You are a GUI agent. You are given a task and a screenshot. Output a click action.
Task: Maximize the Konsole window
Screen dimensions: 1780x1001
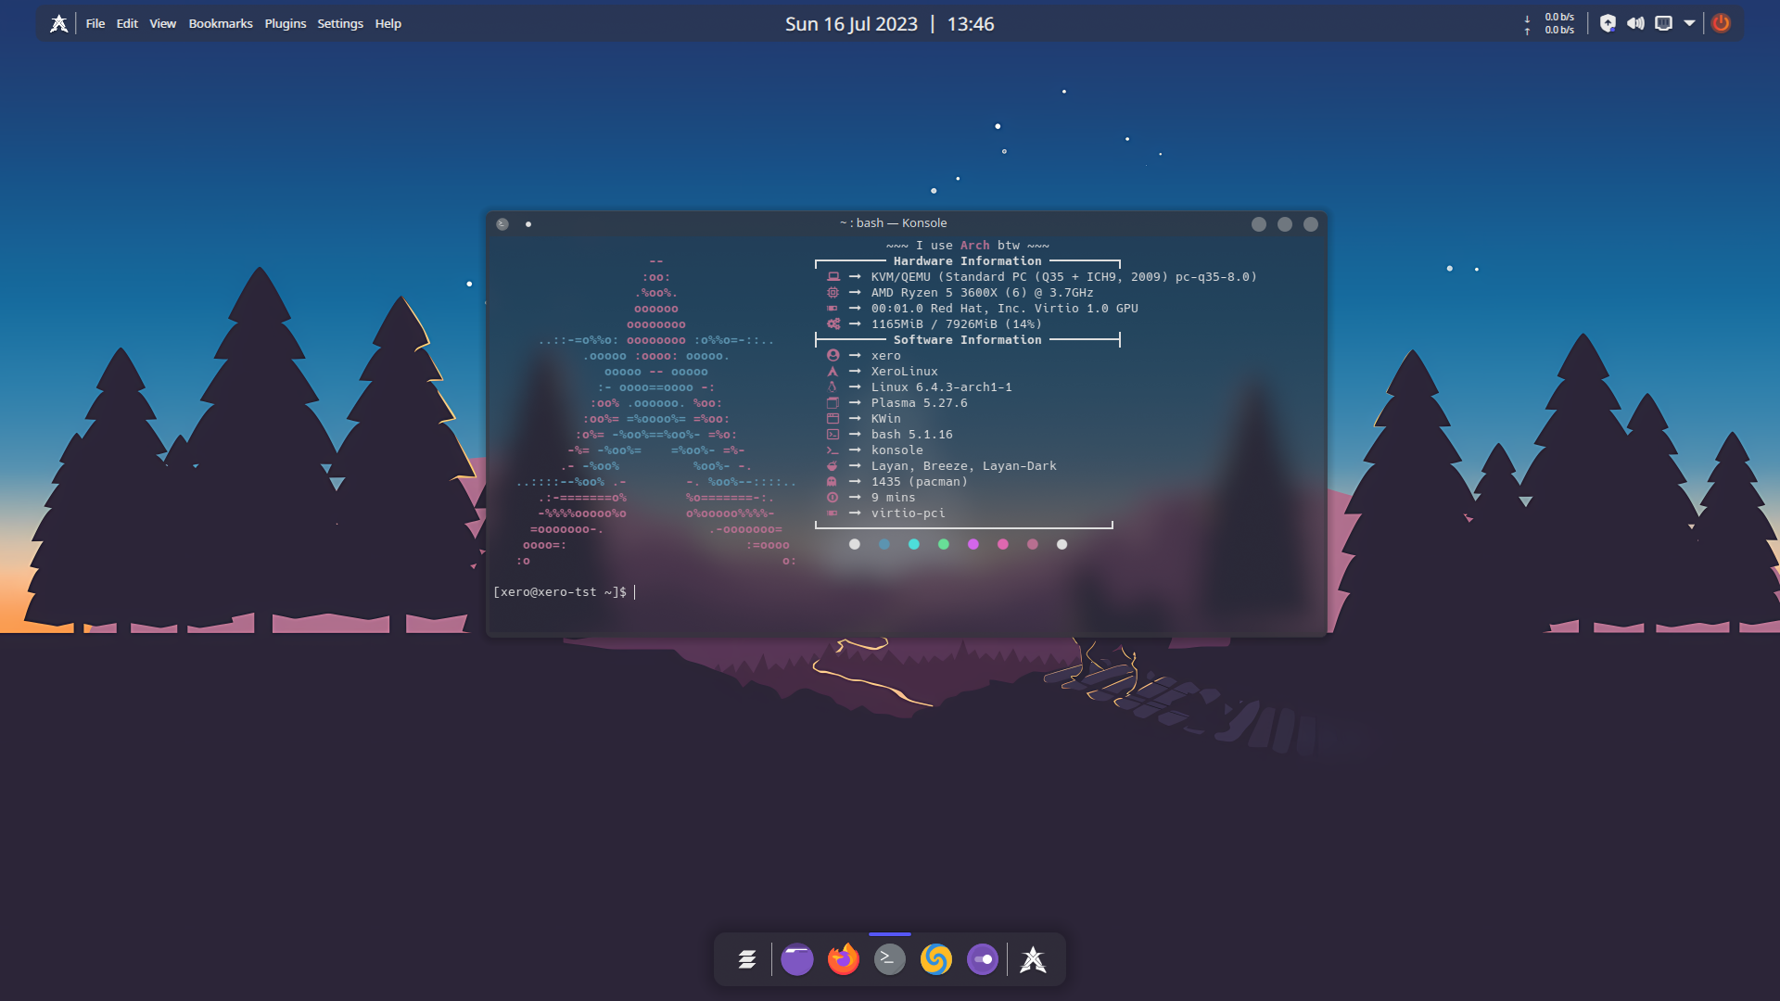(x=1285, y=223)
